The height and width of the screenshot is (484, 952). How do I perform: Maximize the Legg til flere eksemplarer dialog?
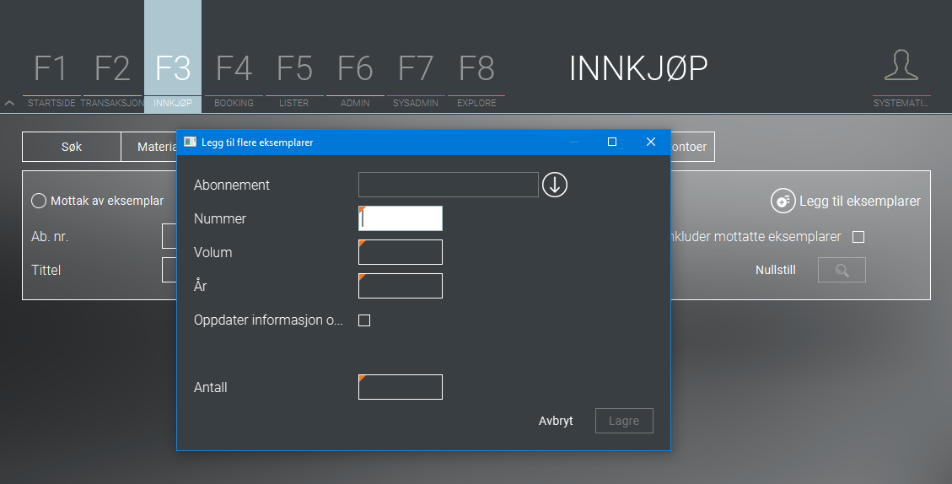click(x=612, y=142)
